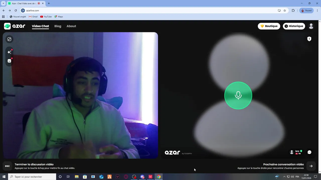Open the user profile avatar menu
The height and width of the screenshot is (180, 321).
coord(311,26)
